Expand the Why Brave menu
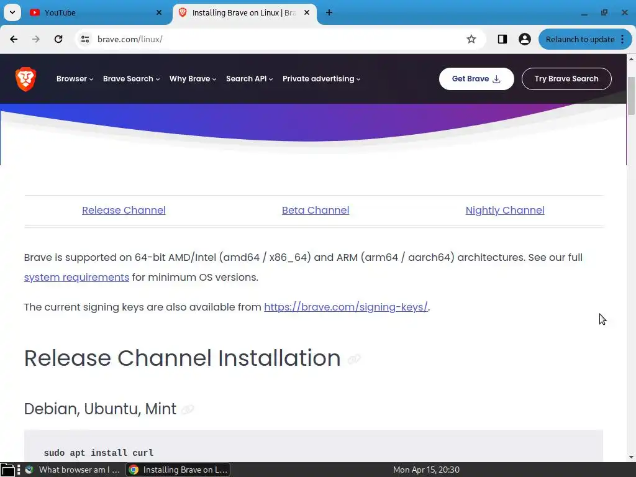 193,79
